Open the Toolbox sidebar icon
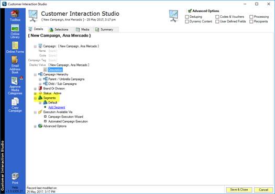The height and width of the screenshot is (194, 275). 15,14
